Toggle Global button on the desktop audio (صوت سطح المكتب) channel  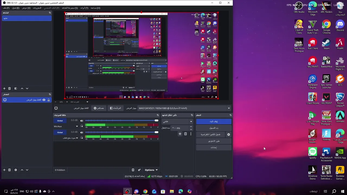60,132
